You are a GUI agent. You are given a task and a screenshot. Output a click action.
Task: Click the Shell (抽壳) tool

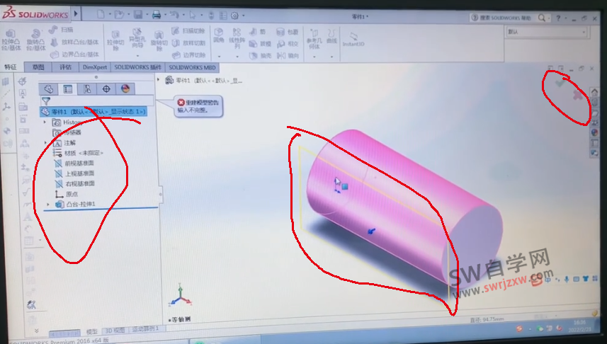coord(260,56)
